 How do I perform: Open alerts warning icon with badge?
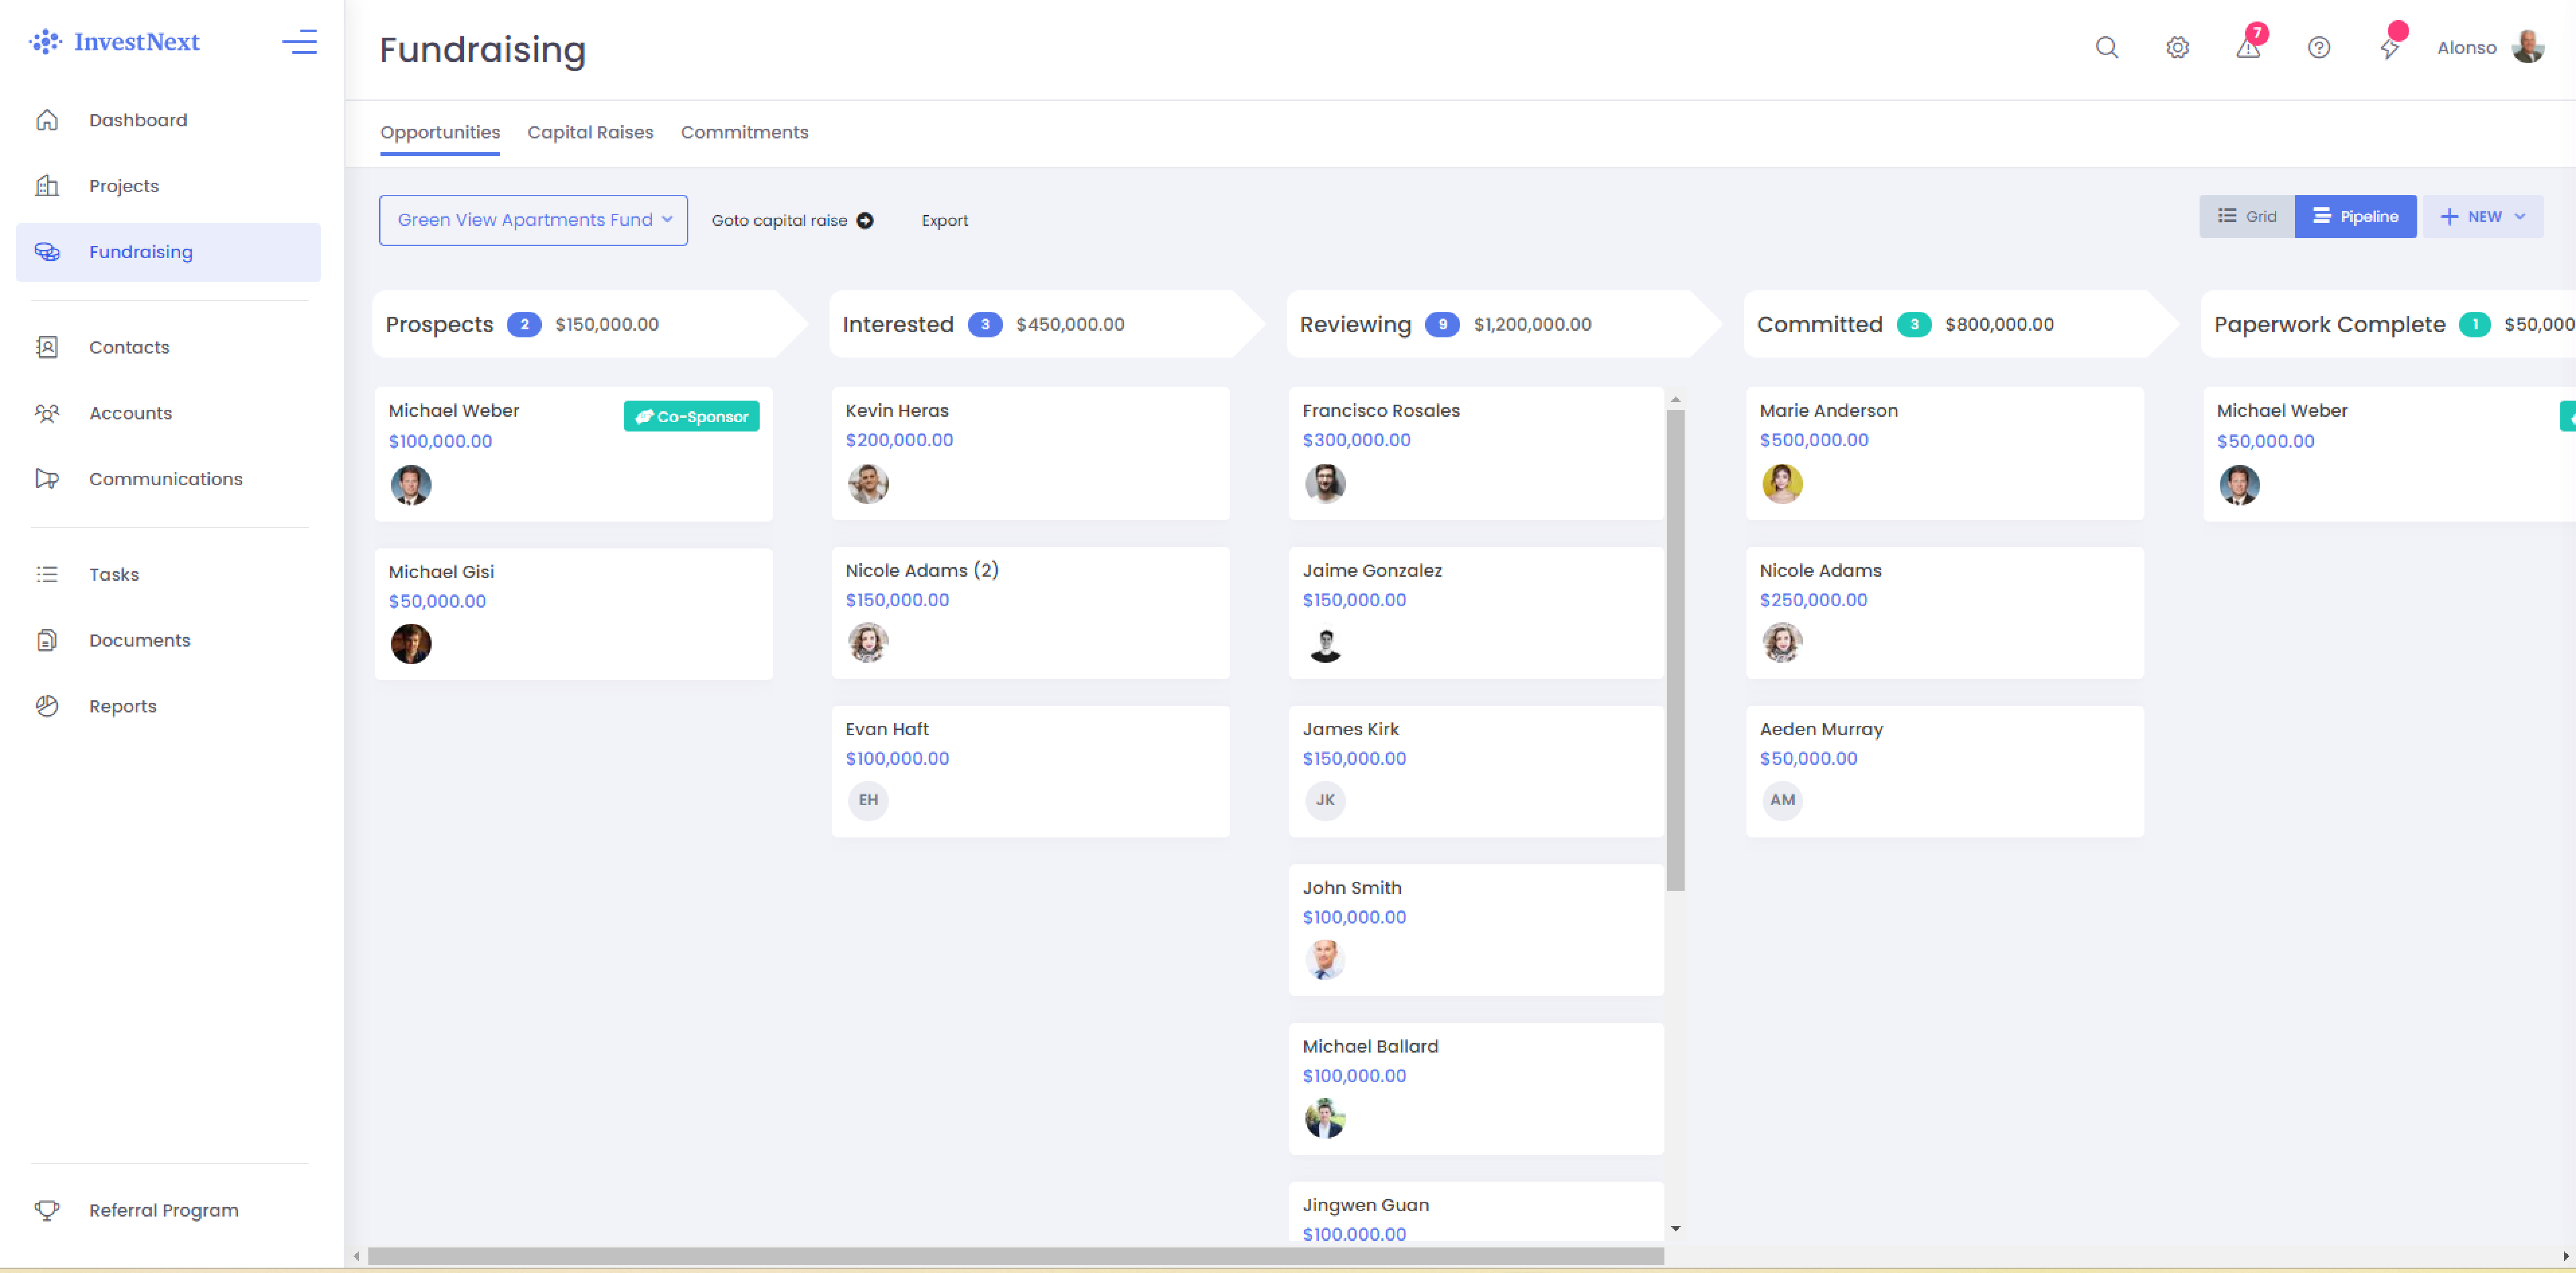(x=2248, y=47)
